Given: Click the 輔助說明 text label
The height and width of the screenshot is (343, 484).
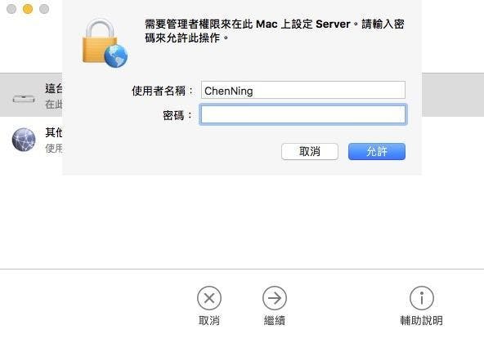Looking at the screenshot, I should [422, 320].
